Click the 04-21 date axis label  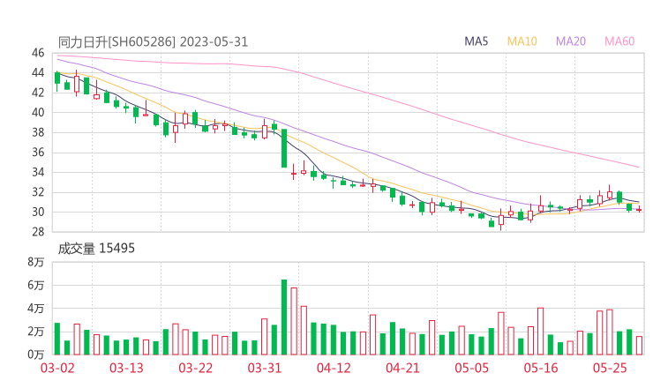tap(402, 368)
